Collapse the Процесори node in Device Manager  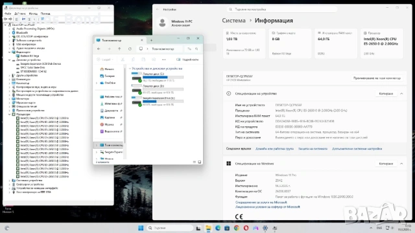(x=10, y=115)
